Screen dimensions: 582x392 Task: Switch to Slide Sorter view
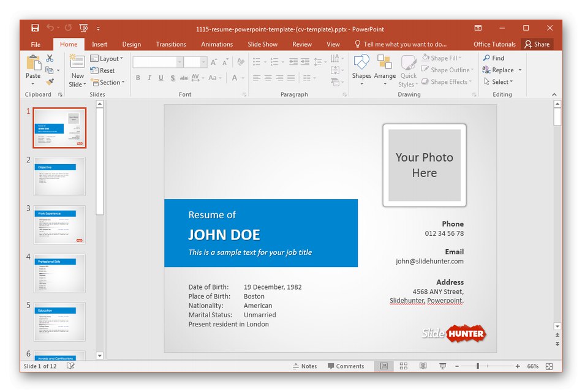(403, 366)
